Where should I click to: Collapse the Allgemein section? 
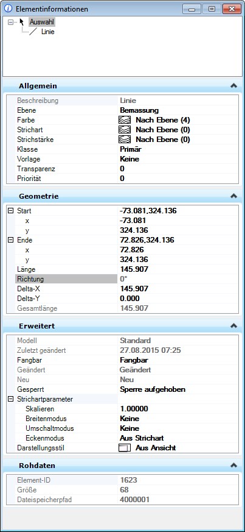(x=233, y=86)
